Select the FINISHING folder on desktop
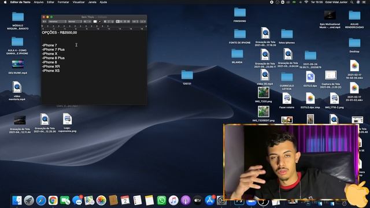This screenshot has height=208, width=370. tap(240, 12)
